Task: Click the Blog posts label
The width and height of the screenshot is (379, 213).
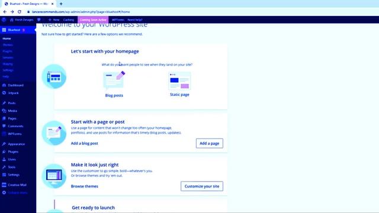Action: [x=114, y=95]
